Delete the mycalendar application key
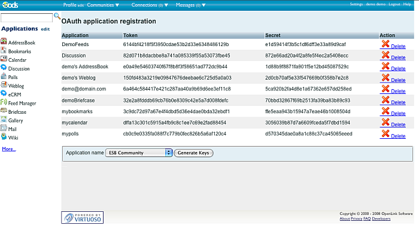Image resolution: width=419 pixels, height=231 pixels. tap(398, 124)
